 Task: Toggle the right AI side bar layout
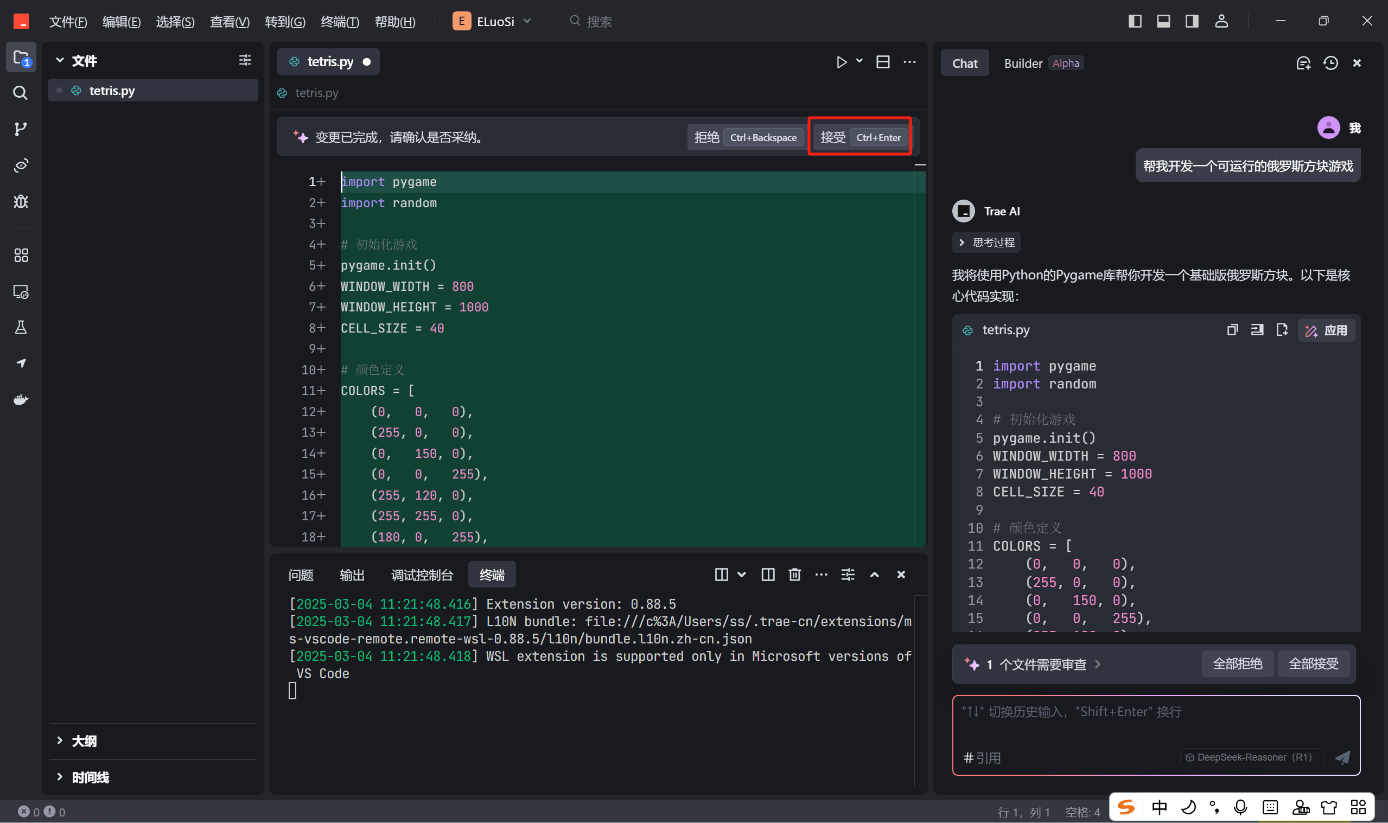click(x=1192, y=21)
